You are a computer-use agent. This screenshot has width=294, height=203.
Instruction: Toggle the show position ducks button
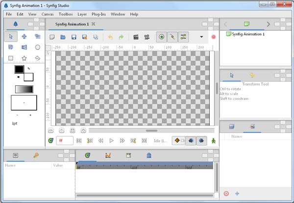coord(161,37)
